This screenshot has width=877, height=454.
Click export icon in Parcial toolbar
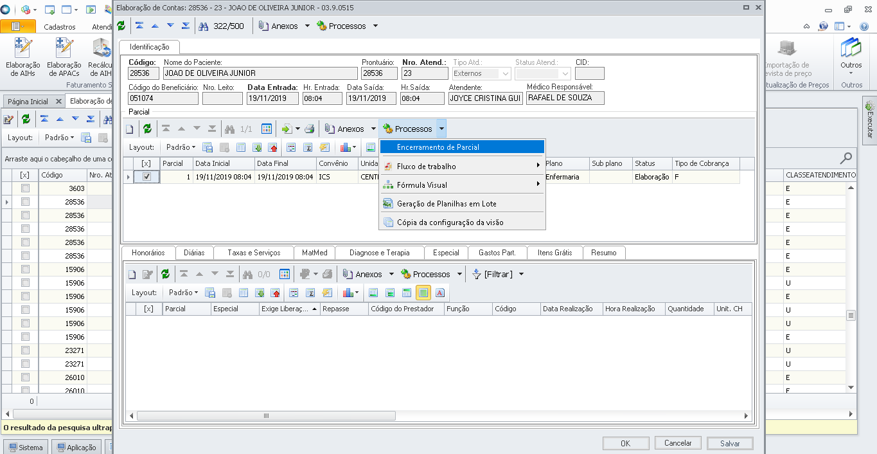(287, 129)
